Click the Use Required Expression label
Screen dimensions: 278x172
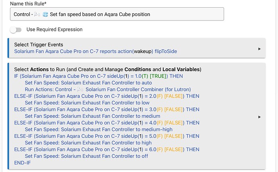54,29
